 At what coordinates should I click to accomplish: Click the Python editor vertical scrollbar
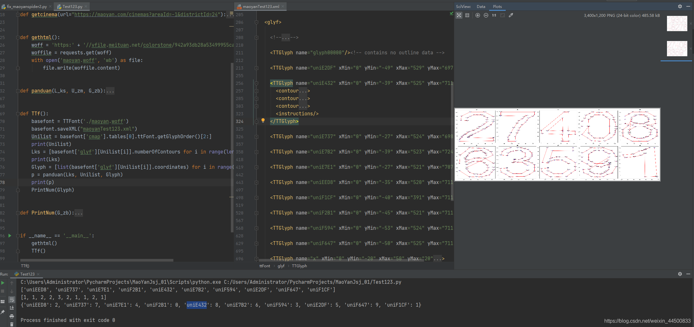coord(232,147)
